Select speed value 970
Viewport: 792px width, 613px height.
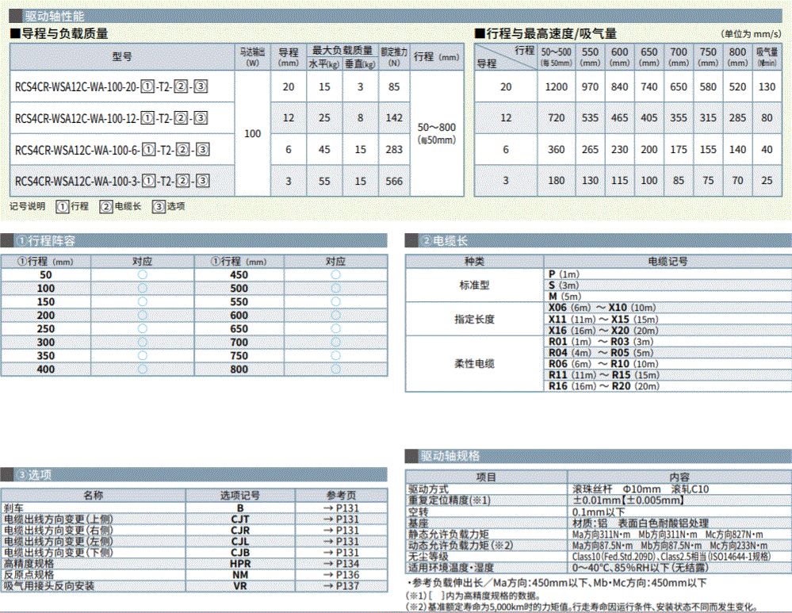tap(590, 87)
